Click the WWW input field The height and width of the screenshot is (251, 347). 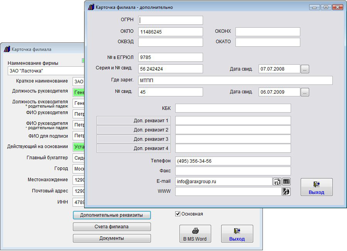(x=229, y=192)
